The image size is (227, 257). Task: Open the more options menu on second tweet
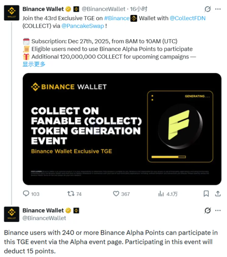coord(218,210)
